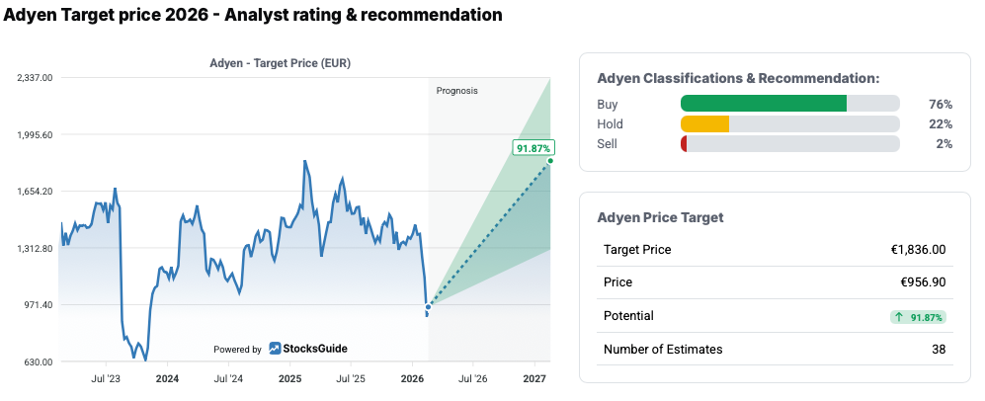Click the current price dot where prognosis starts

coord(428,307)
